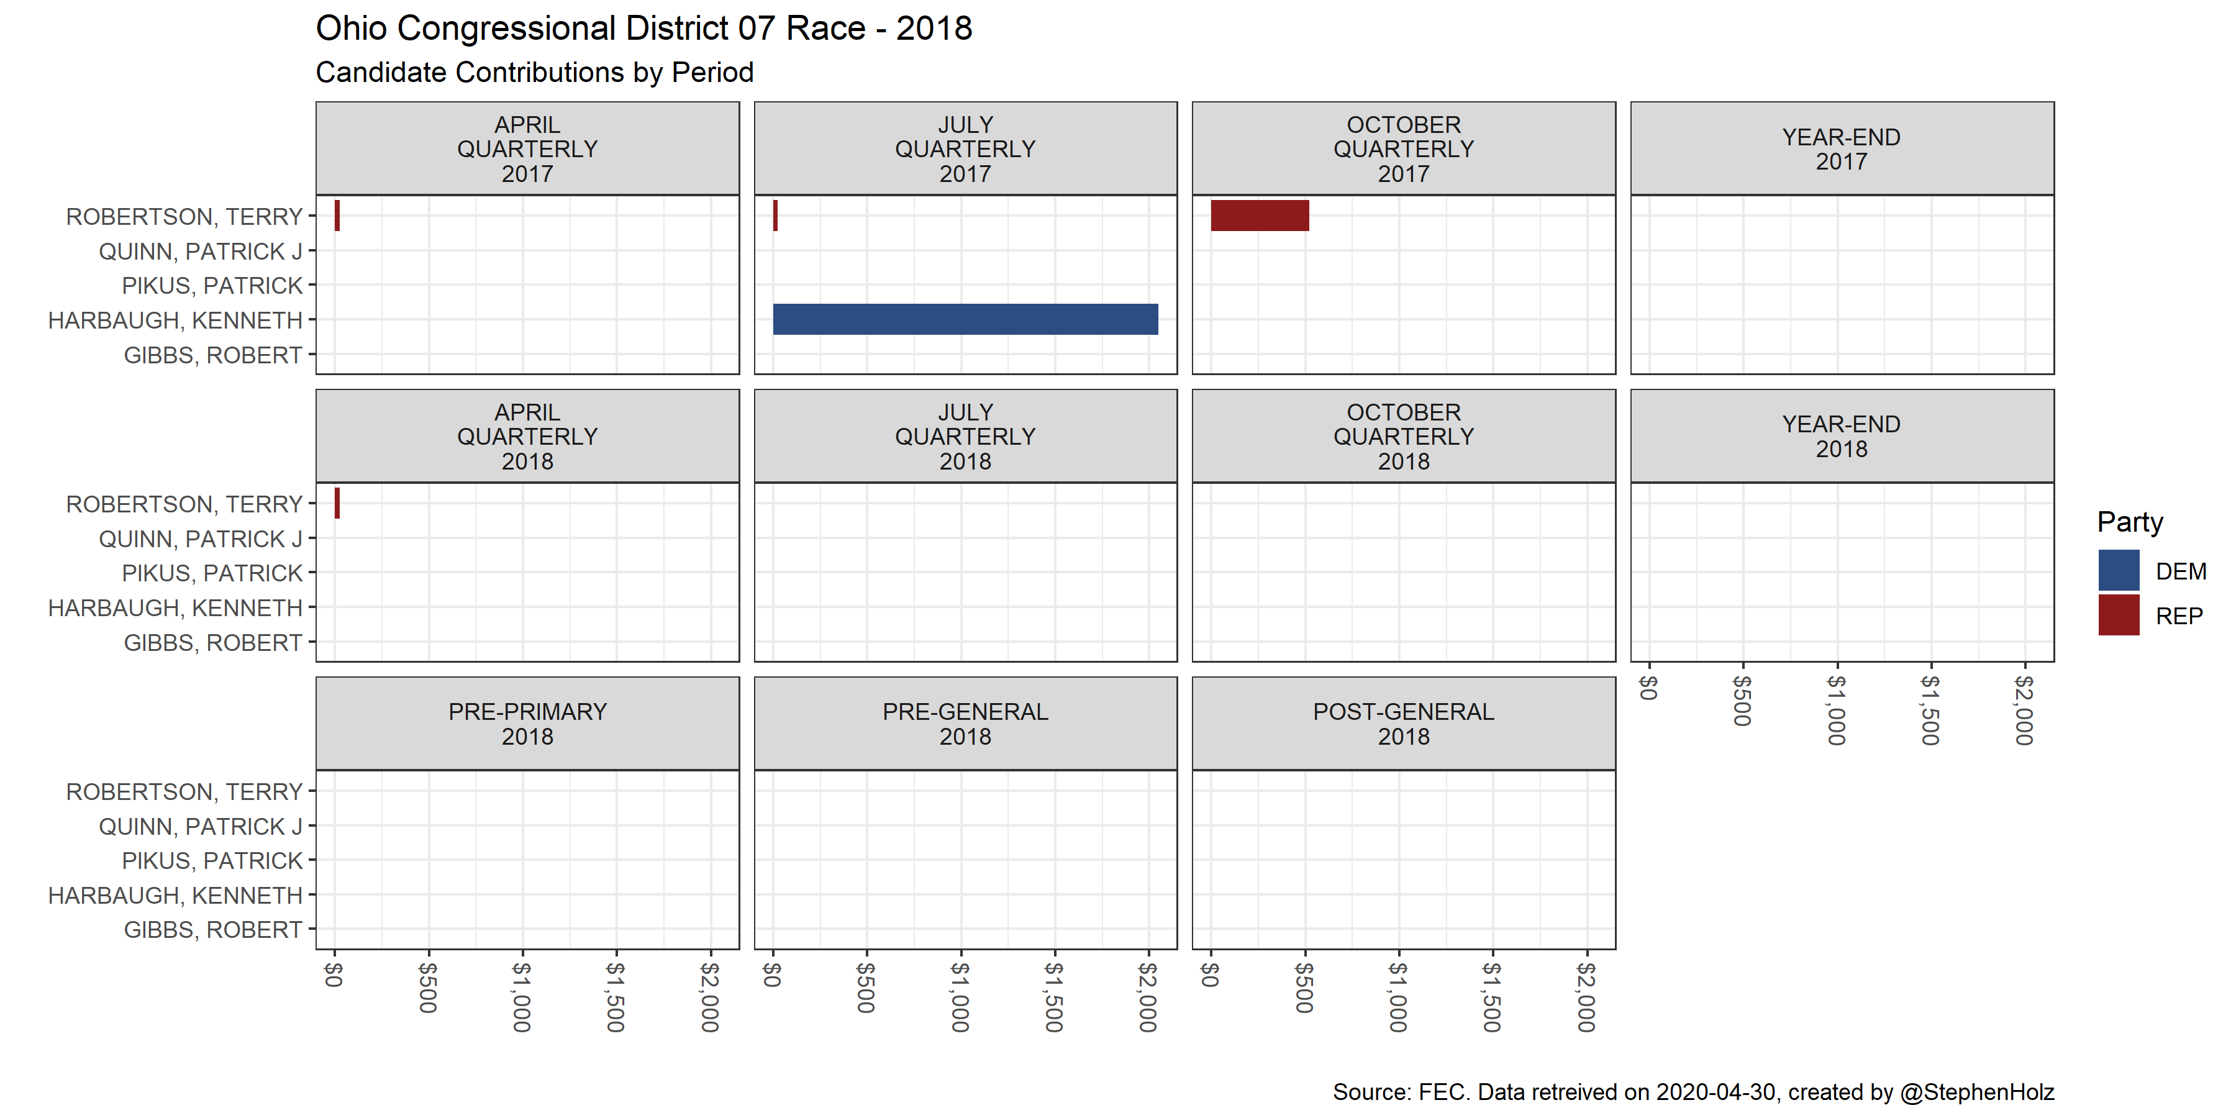
Task: Click Robertson's small bar in April Quarterly 2018
Action: coord(337,504)
